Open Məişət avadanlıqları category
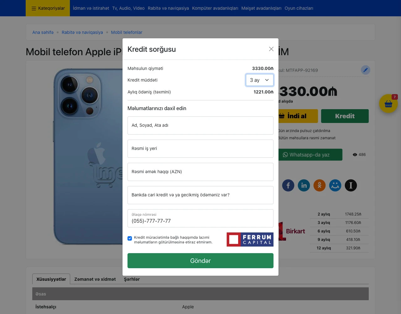The image size is (401, 314). 261,8
